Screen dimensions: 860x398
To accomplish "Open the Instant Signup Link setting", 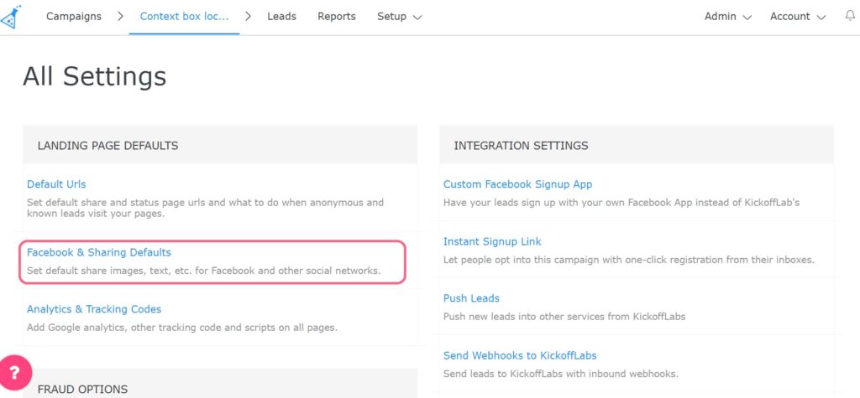I will [x=492, y=241].
